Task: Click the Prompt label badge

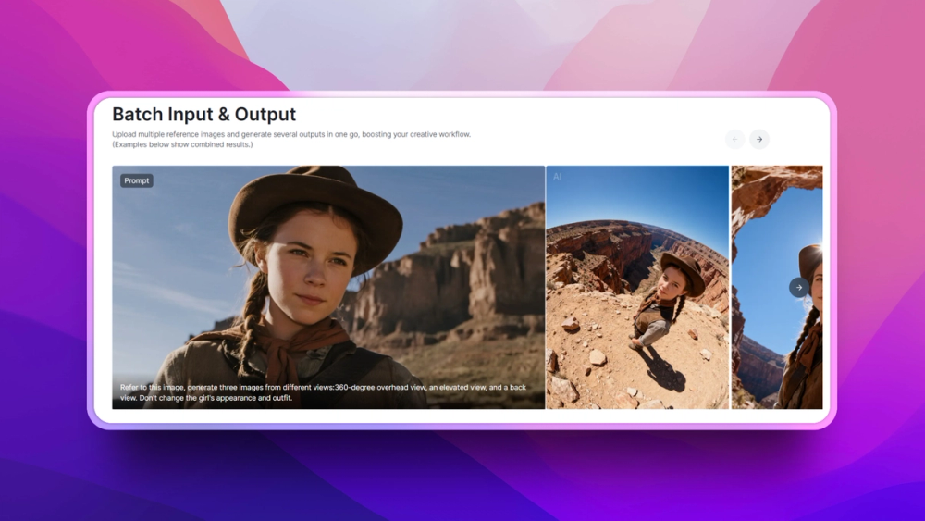Action: [136, 180]
